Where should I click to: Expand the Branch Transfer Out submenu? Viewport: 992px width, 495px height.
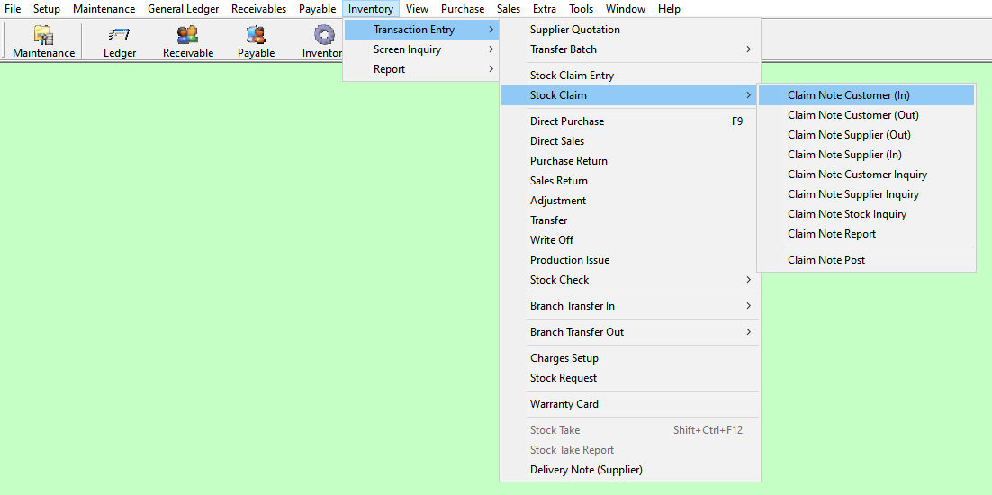coord(630,332)
